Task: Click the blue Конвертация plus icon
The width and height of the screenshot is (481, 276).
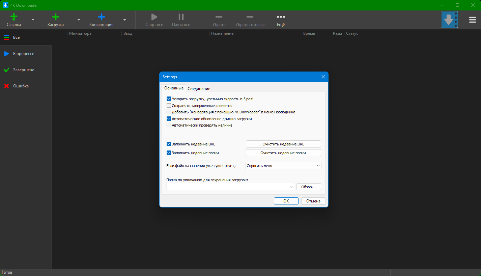Action: pos(101,17)
